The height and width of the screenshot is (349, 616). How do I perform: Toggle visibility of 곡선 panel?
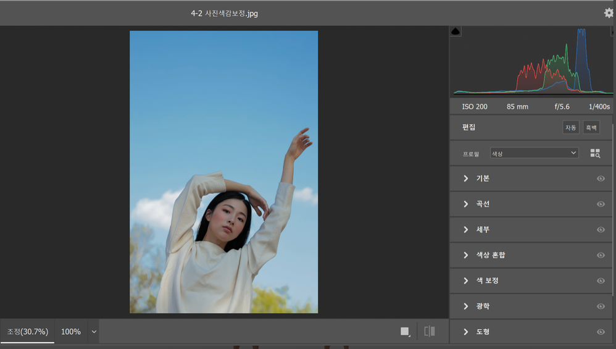[601, 204]
